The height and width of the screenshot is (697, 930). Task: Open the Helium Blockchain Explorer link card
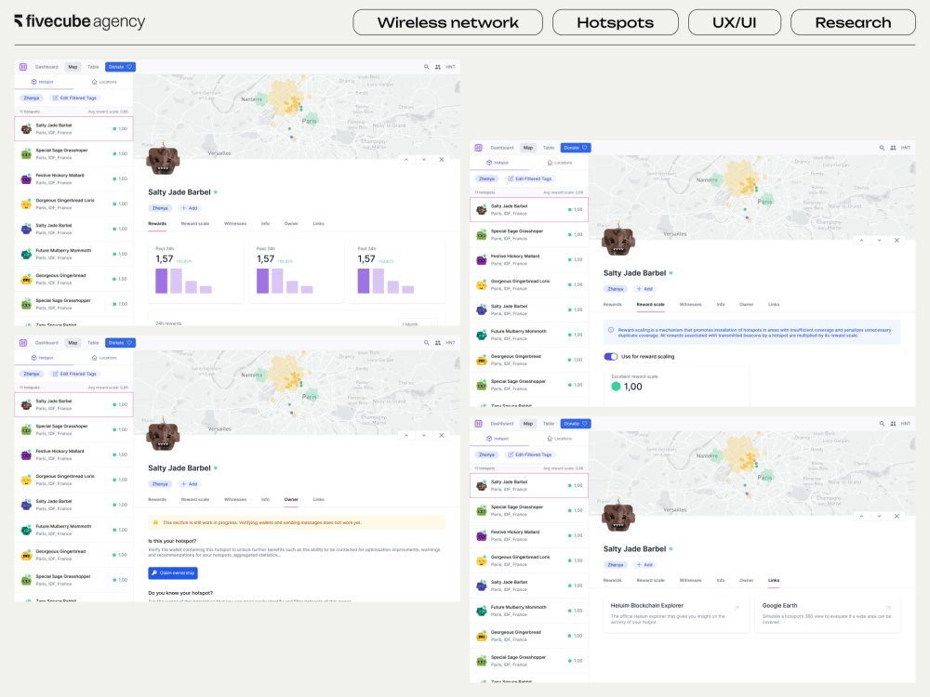pyautogui.click(x=675, y=614)
